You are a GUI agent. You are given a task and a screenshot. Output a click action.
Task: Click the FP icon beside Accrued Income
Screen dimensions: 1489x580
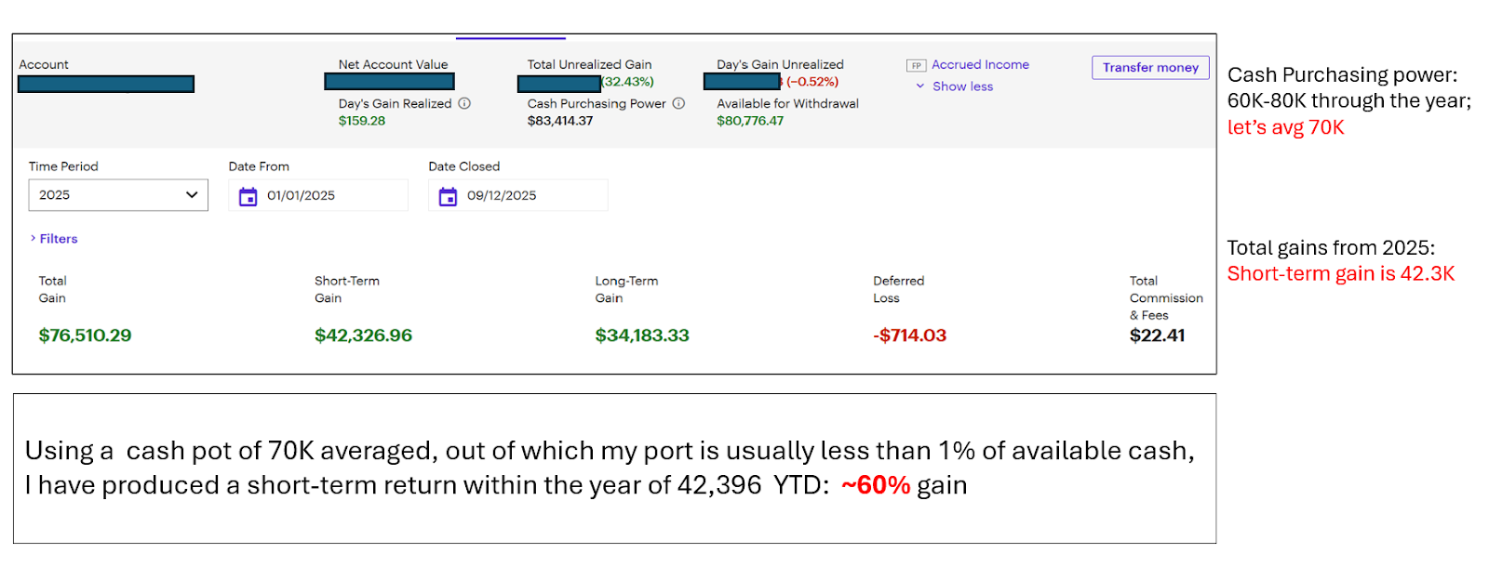click(x=916, y=65)
